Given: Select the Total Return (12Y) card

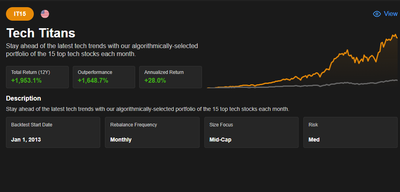Looking at the screenshot, I should tap(37, 77).
